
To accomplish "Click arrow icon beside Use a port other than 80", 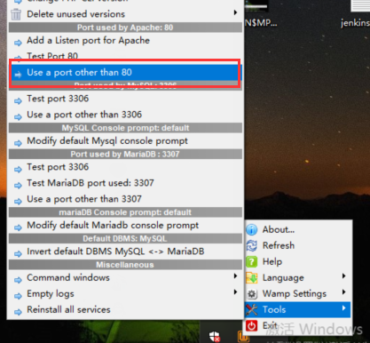I will point(18,75).
